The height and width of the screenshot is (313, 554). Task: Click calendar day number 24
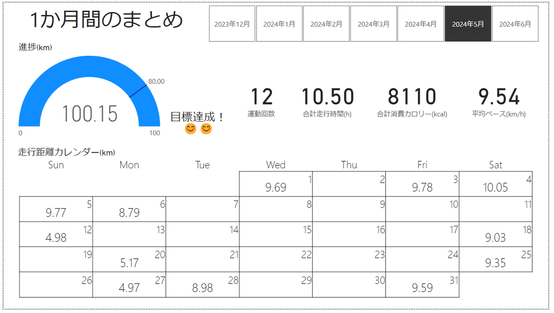click(453, 254)
